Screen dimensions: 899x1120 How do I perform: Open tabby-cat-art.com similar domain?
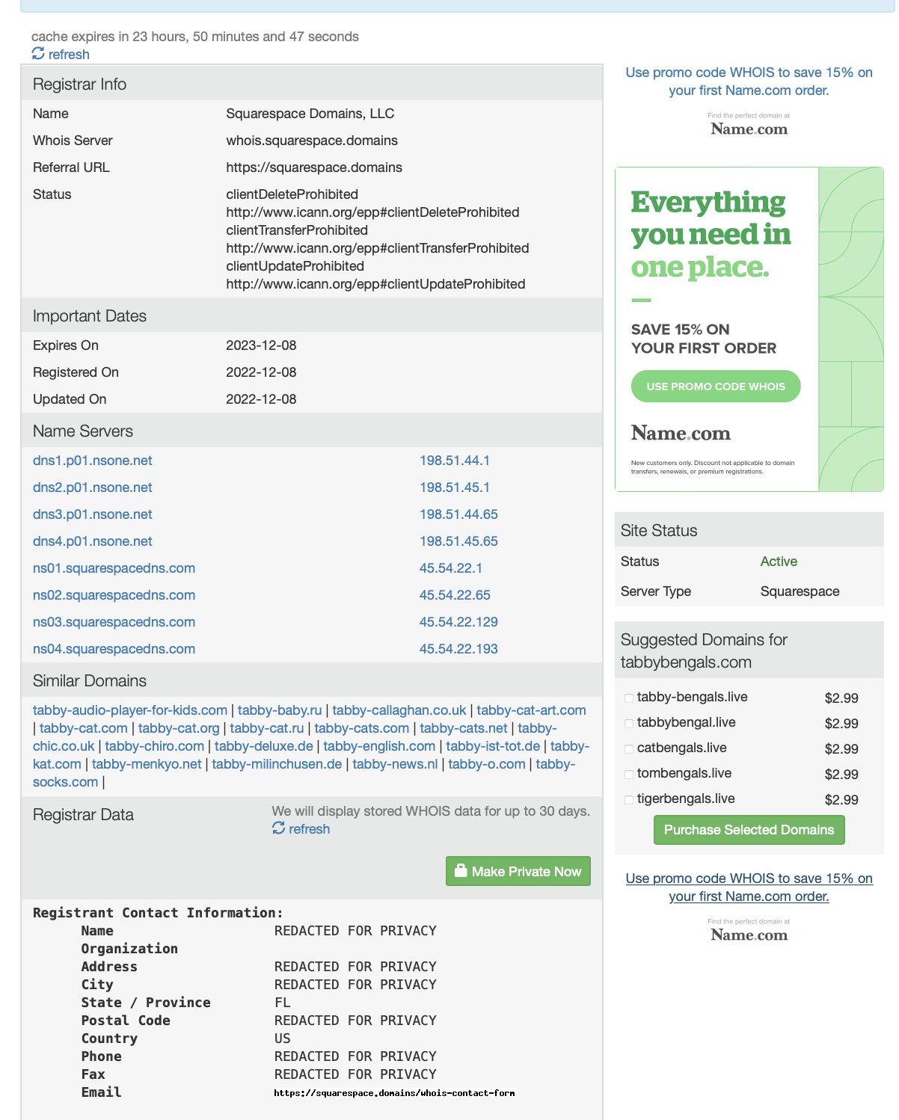pyautogui.click(x=531, y=710)
